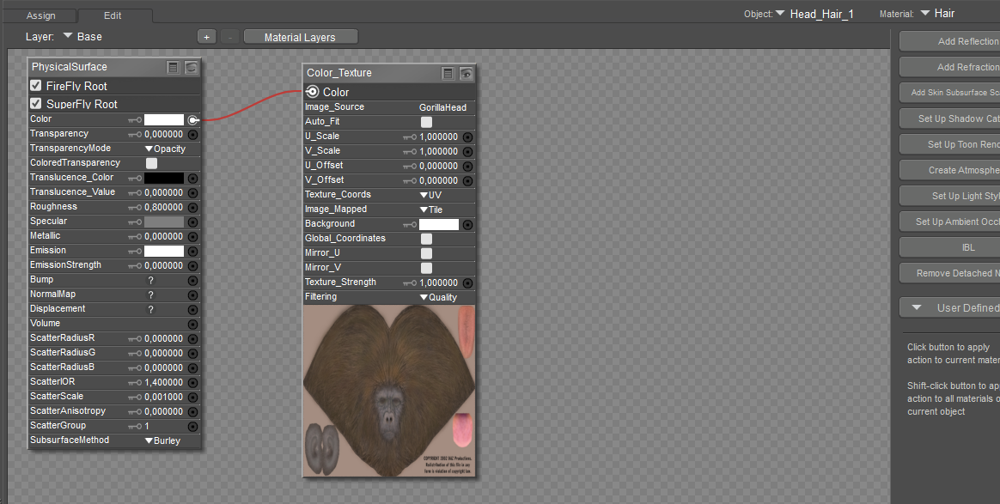Viewport: 1000px width, 504px height.
Task: Open the Filtering dropdown set to Quality
Action: pyautogui.click(x=438, y=298)
